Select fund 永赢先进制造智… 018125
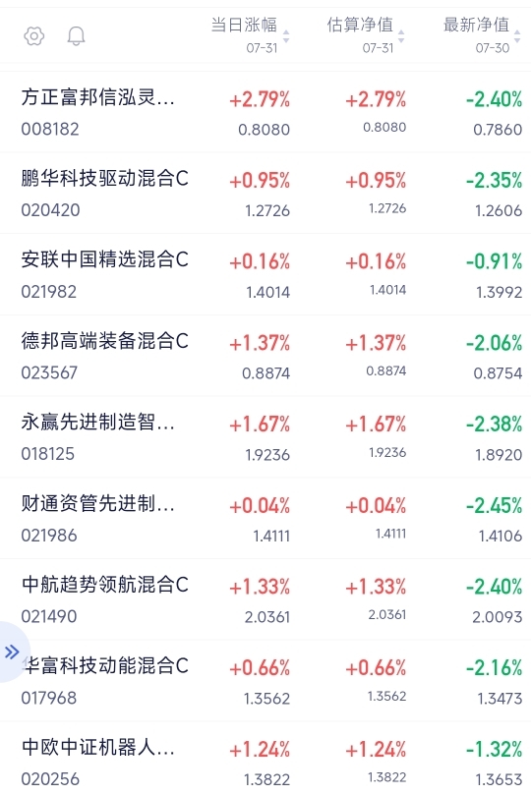This screenshot has height=795, width=531. [x=265, y=437]
